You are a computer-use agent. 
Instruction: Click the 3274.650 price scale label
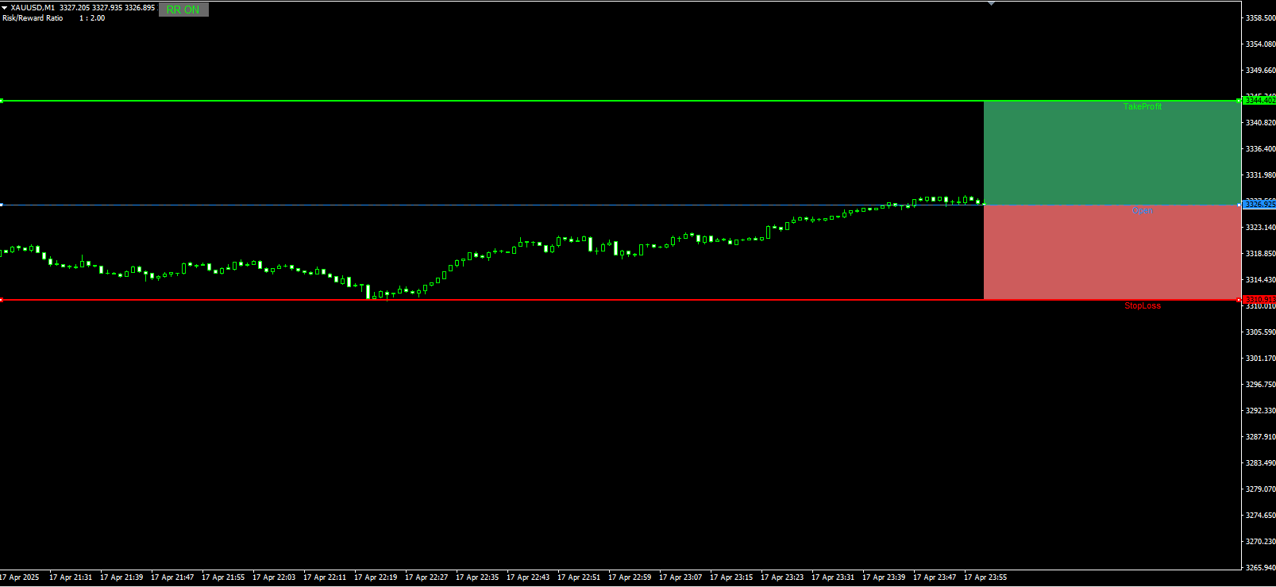tap(1260, 515)
